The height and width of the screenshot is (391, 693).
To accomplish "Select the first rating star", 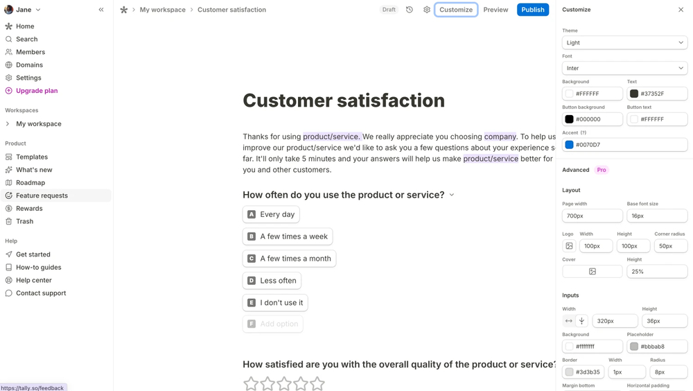I will pyautogui.click(x=251, y=383).
